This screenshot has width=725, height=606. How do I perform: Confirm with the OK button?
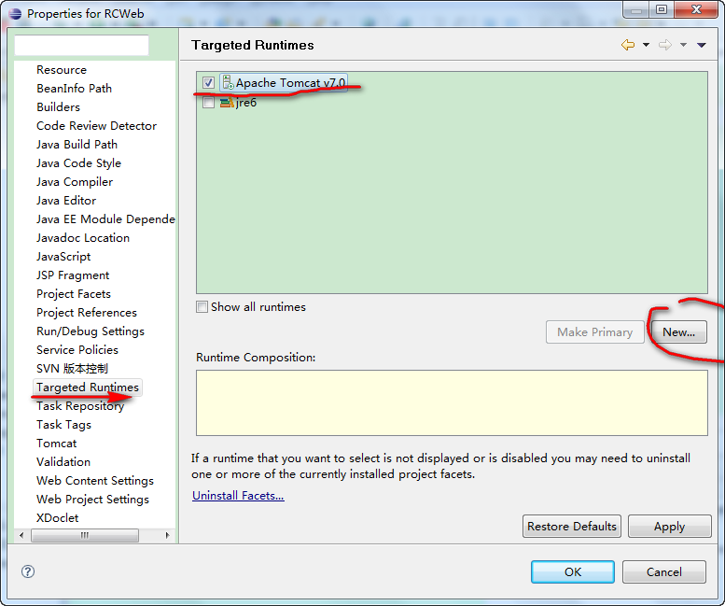[573, 572]
